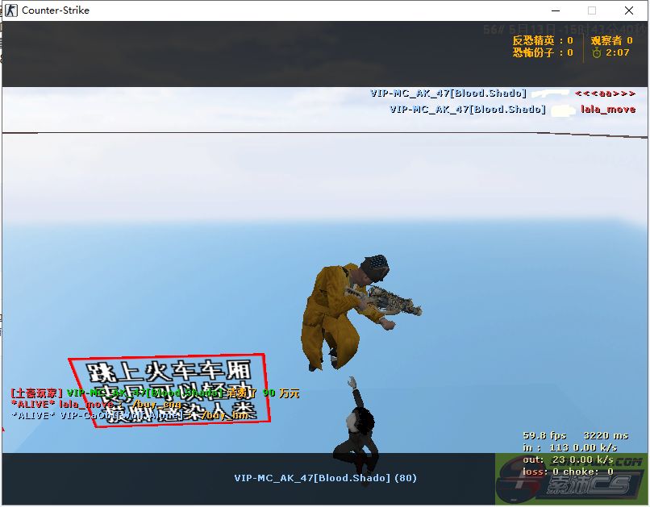Click victim name "<<<aa>>>" in kill feed
The image size is (650, 507).
(605, 94)
